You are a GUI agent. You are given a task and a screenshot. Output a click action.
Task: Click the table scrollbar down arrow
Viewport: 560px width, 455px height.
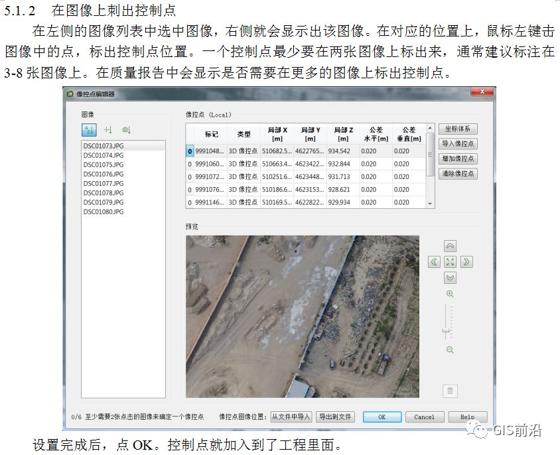pos(430,204)
